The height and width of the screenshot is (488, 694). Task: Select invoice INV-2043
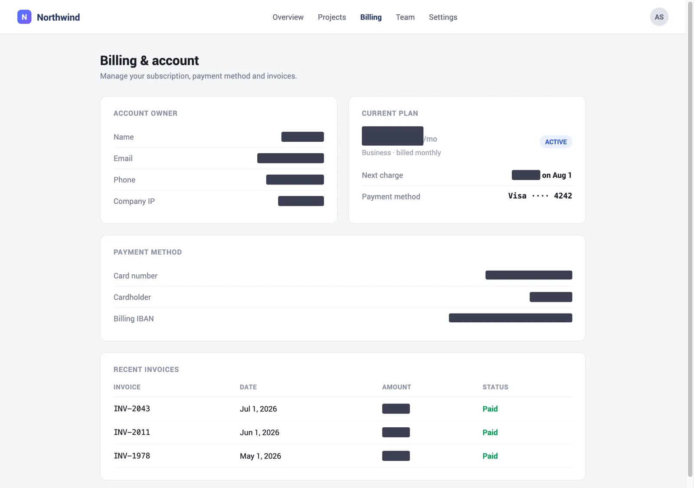[132, 409]
